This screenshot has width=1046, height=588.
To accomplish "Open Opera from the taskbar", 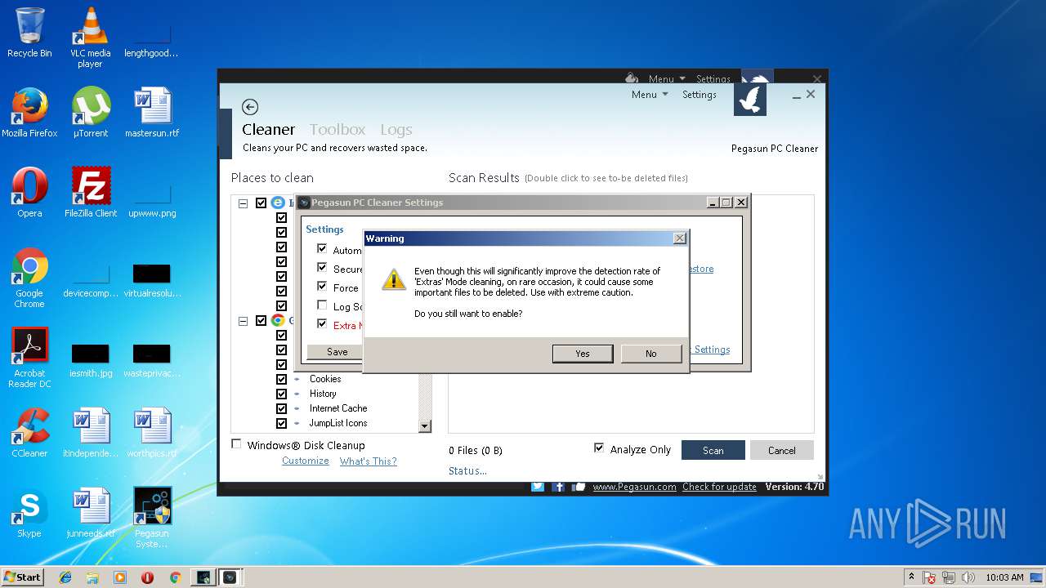I will tap(147, 577).
